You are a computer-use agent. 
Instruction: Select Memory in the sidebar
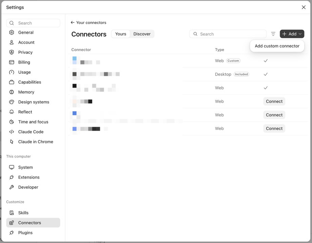pos(33,92)
